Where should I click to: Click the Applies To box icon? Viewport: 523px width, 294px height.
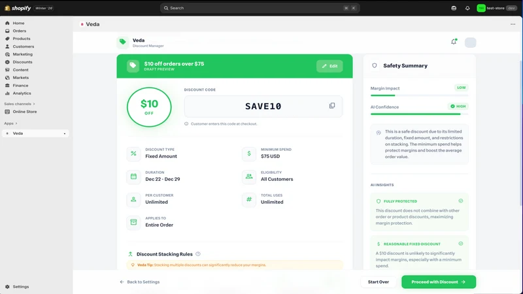tap(133, 222)
